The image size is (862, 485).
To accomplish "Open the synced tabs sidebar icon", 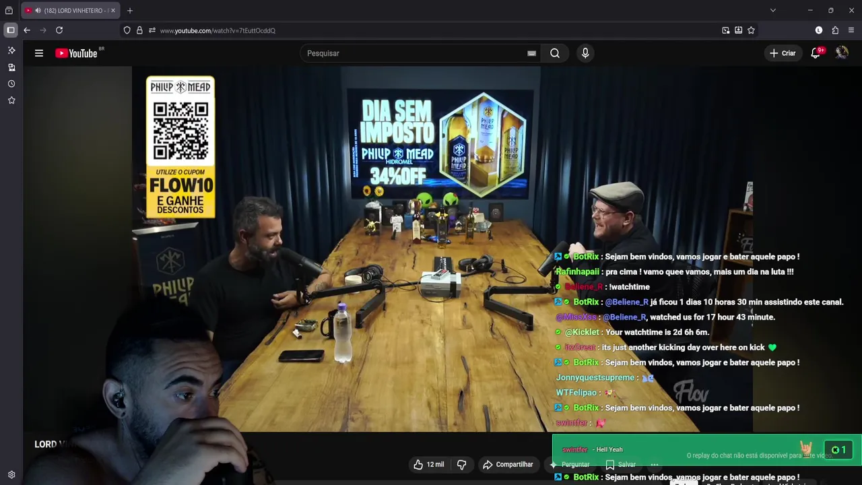I will (x=11, y=67).
